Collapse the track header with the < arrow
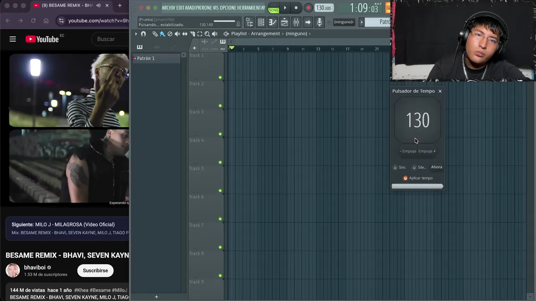Viewport: 536px width, 301px height. [231, 41]
